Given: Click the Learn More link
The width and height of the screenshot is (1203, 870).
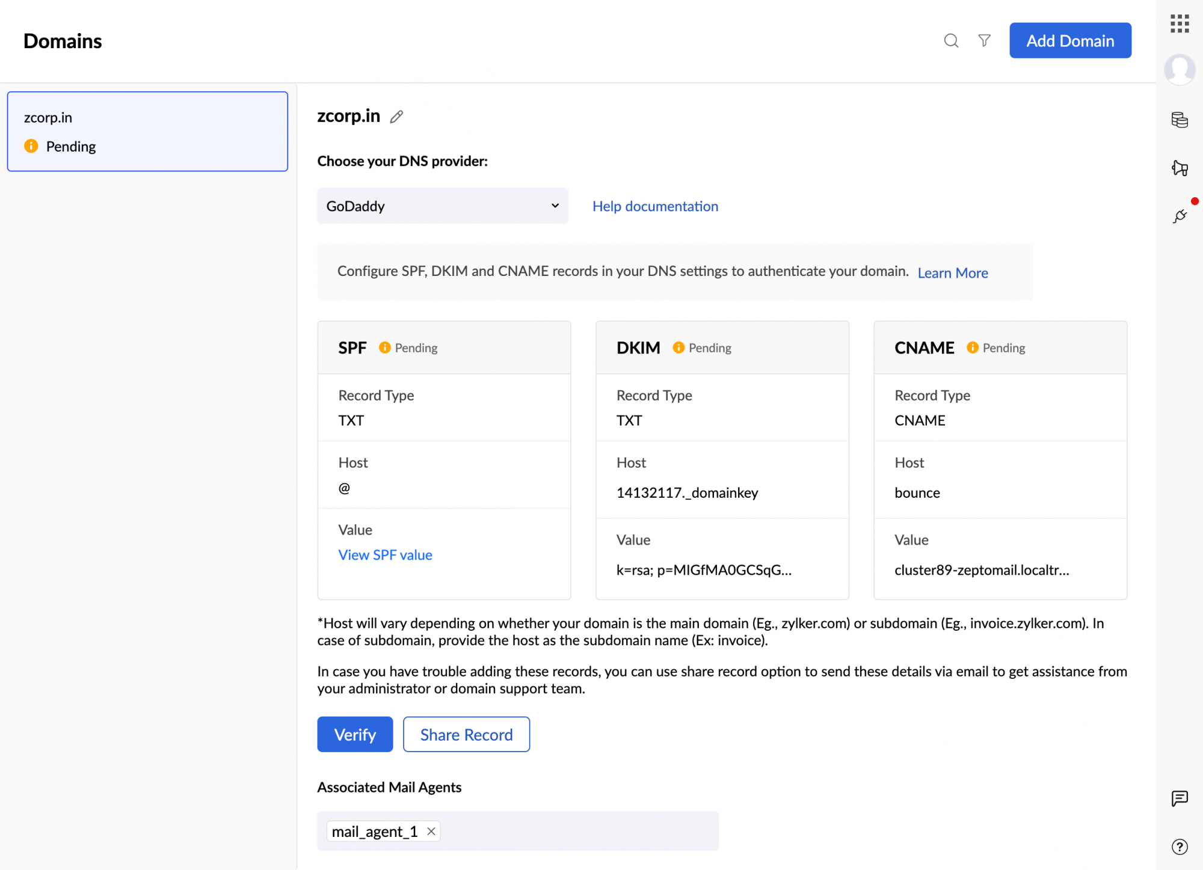Looking at the screenshot, I should point(952,273).
